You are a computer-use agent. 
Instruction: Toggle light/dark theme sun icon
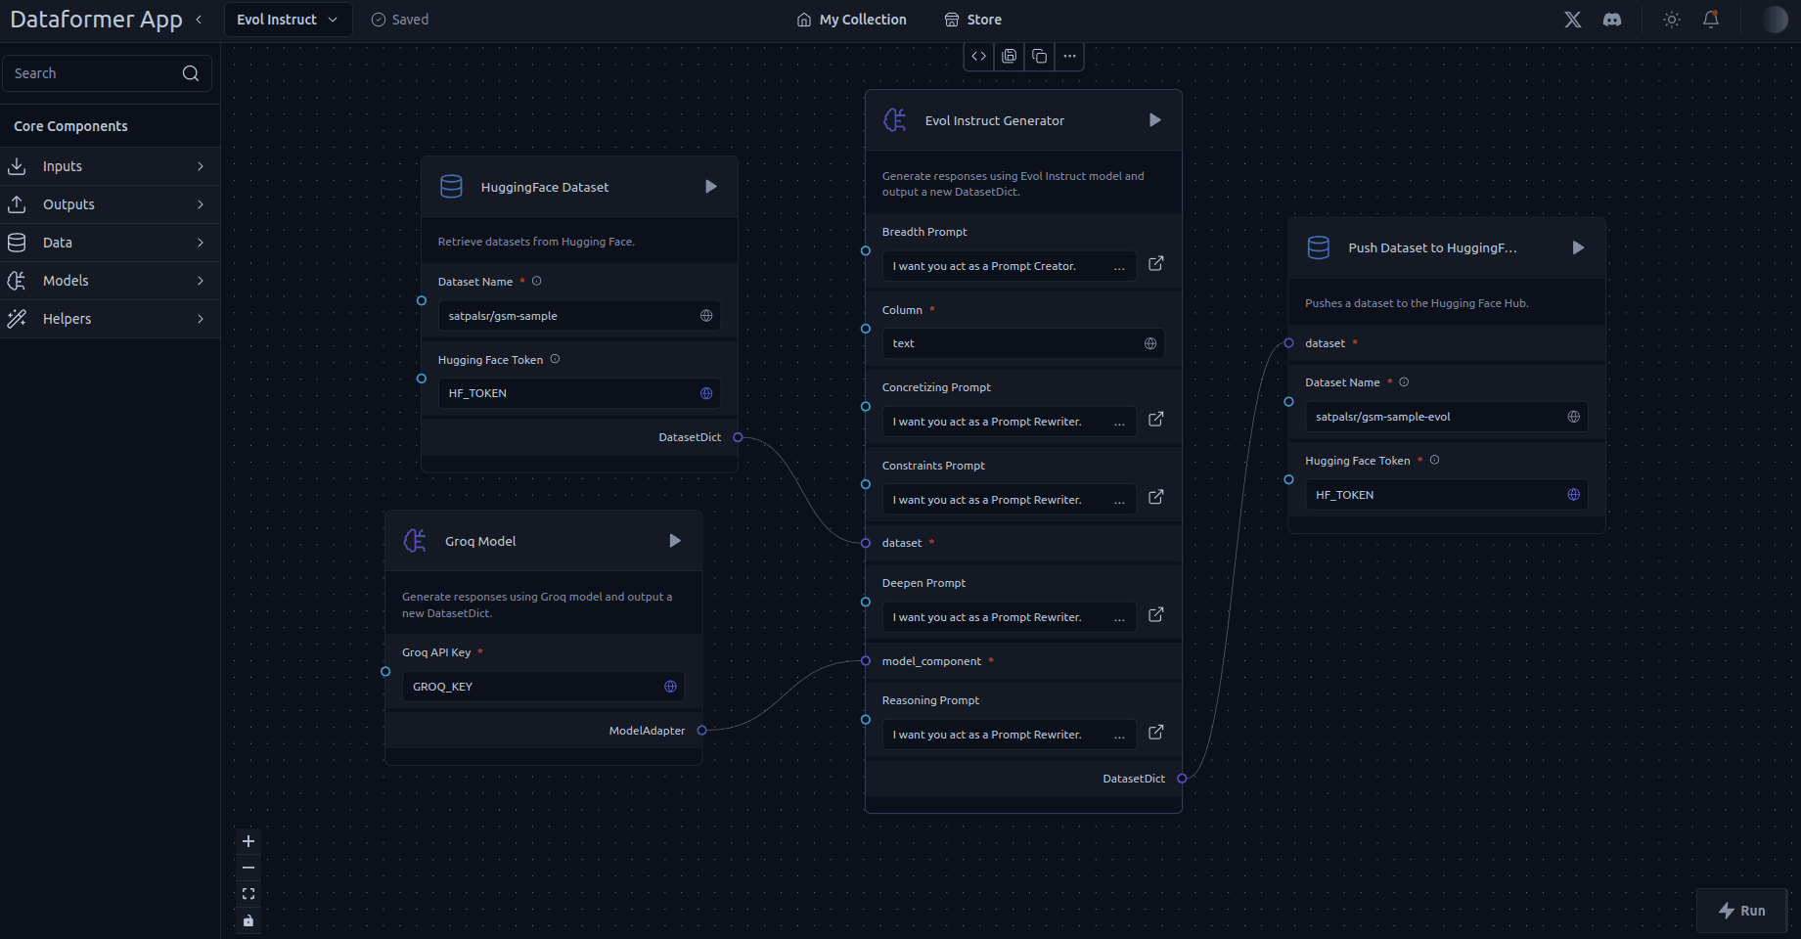[x=1672, y=20]
